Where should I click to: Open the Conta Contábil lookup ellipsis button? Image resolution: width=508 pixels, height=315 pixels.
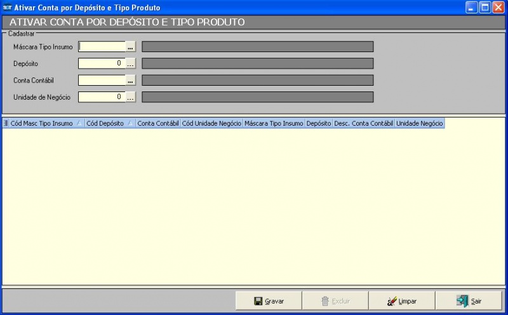coord(131,80)
